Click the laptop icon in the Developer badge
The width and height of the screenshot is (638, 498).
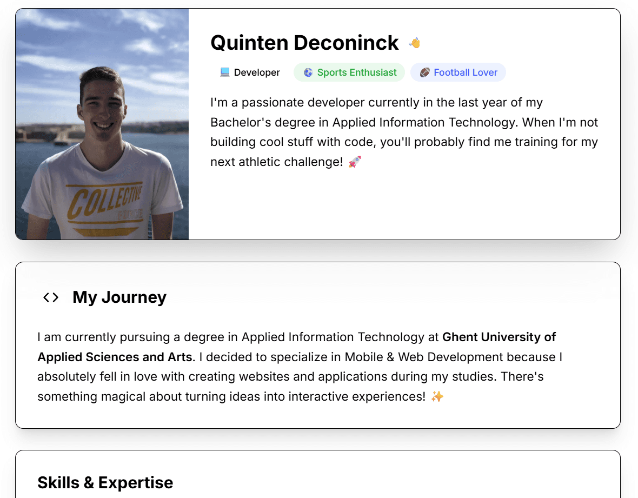225,72
